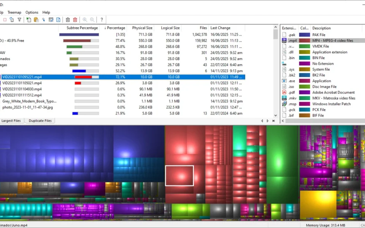Click the black Delete to Recycle Bin icon
This screenshot has width=365, height=228.
(68, 20)
